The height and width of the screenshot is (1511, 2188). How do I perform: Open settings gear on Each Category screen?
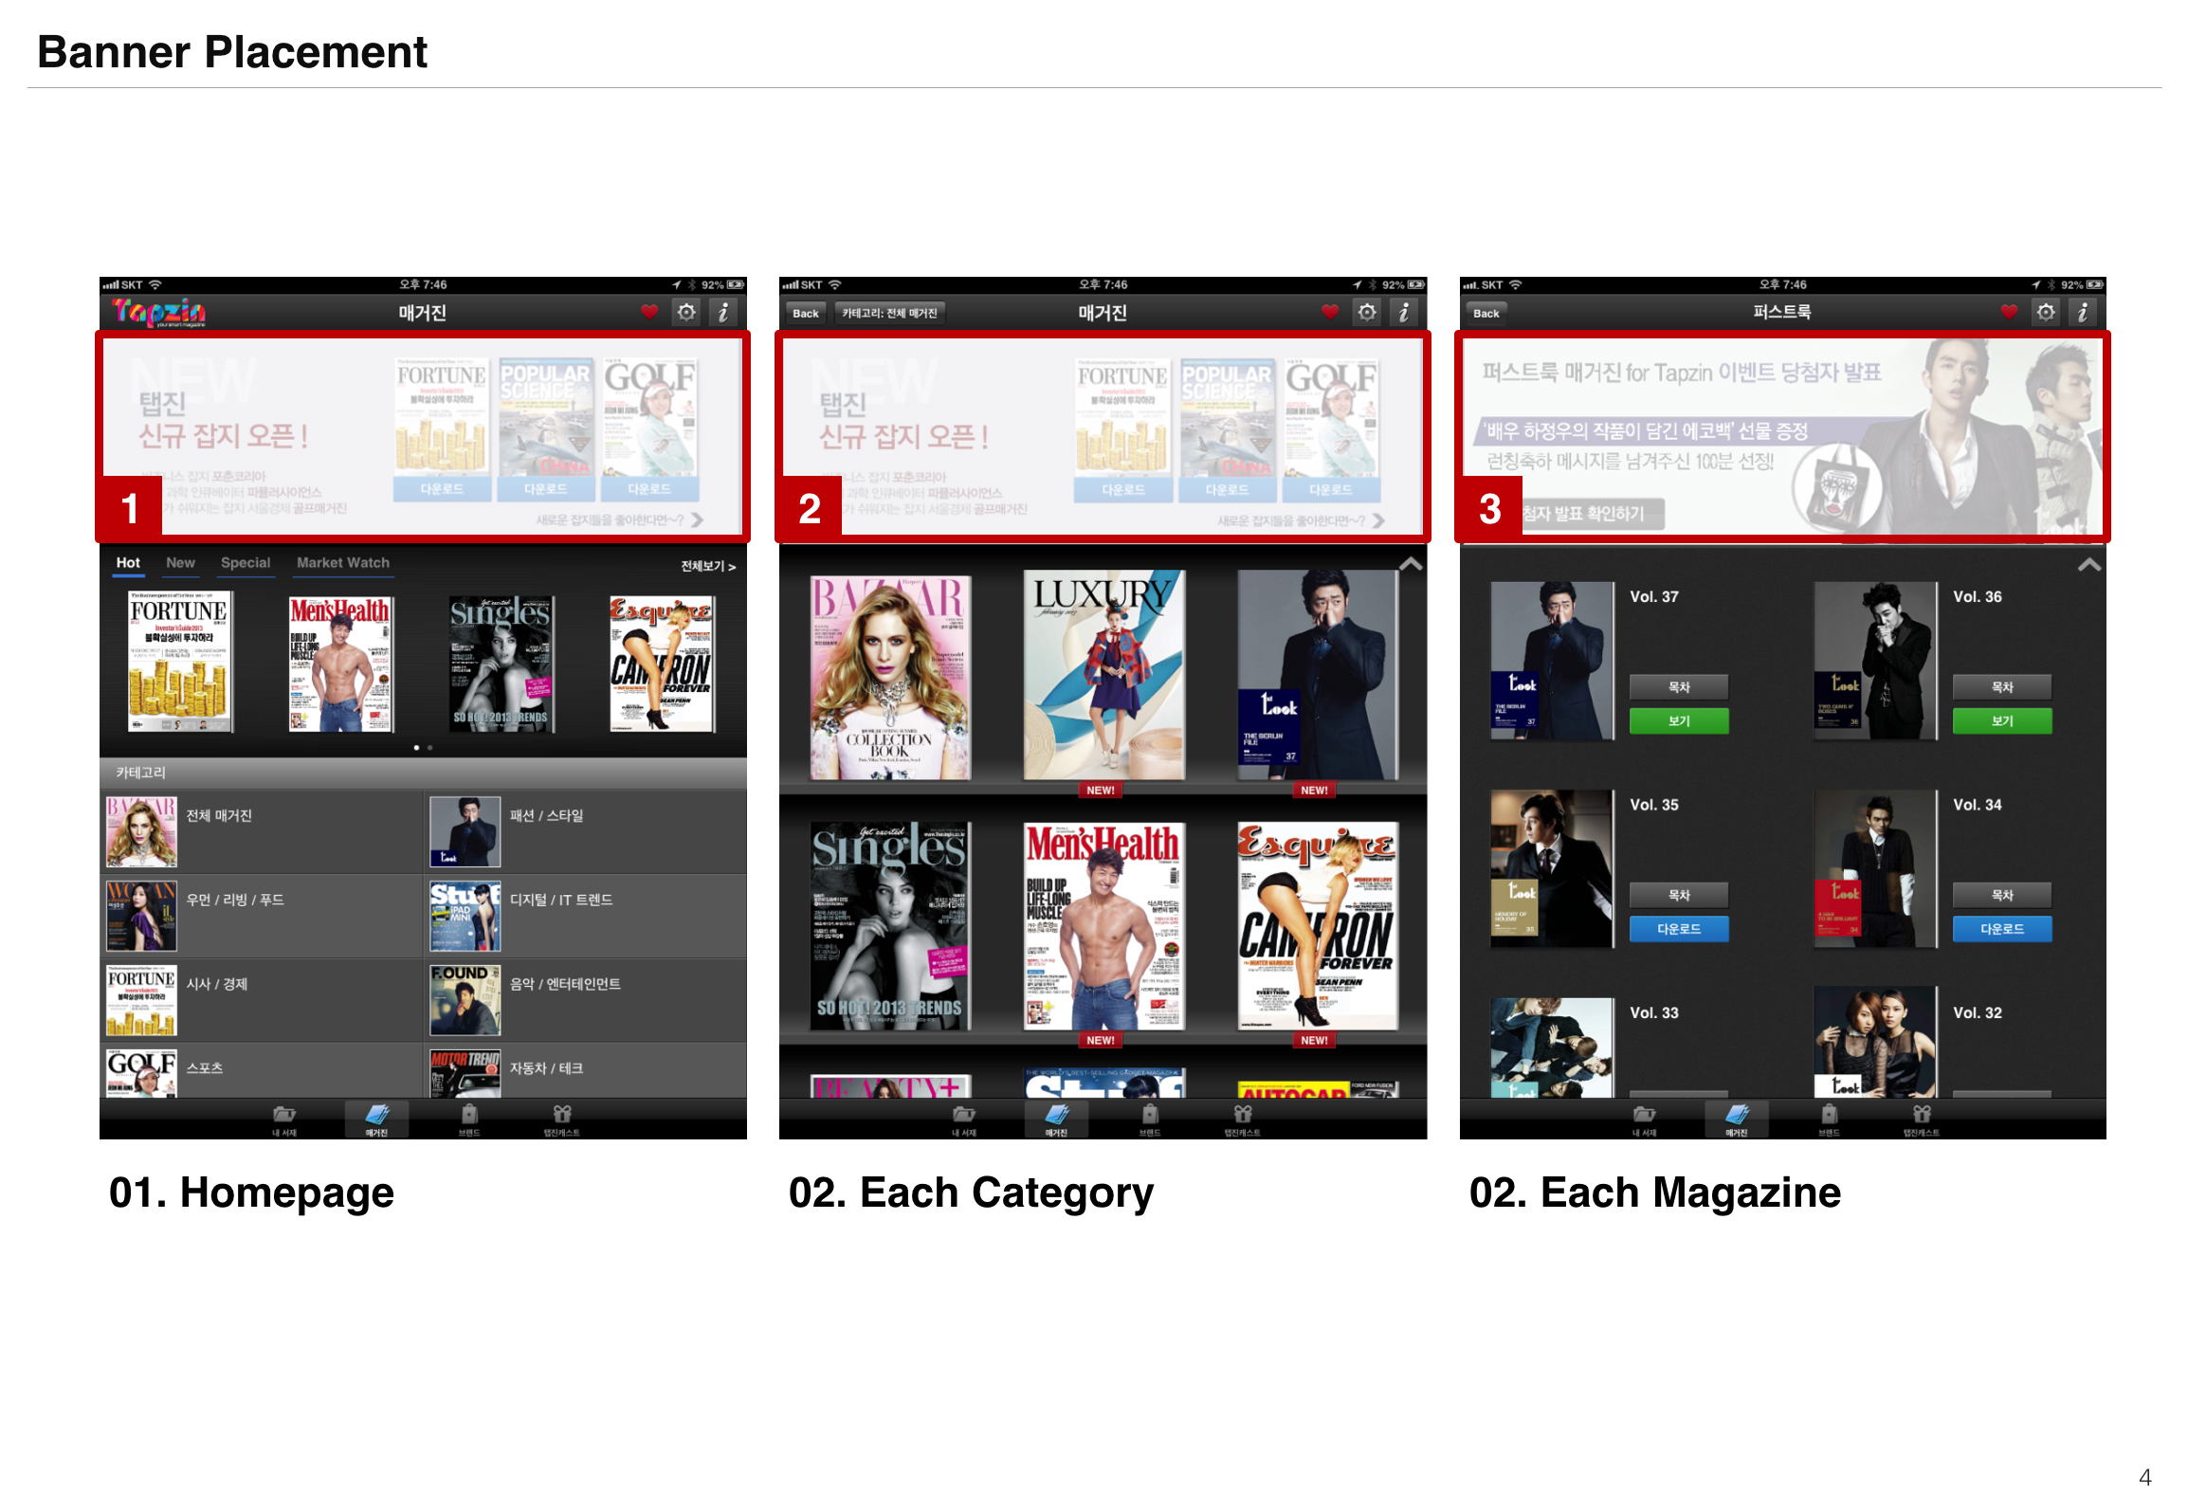(1367, 312)
